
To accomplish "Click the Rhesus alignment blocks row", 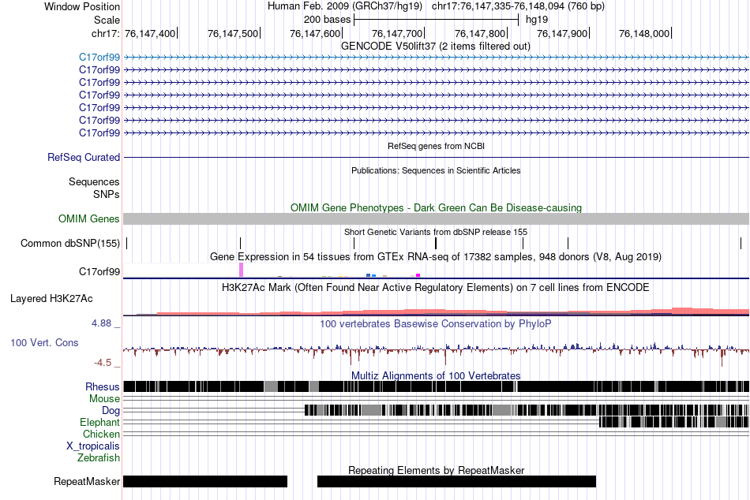I will (437, 386).
